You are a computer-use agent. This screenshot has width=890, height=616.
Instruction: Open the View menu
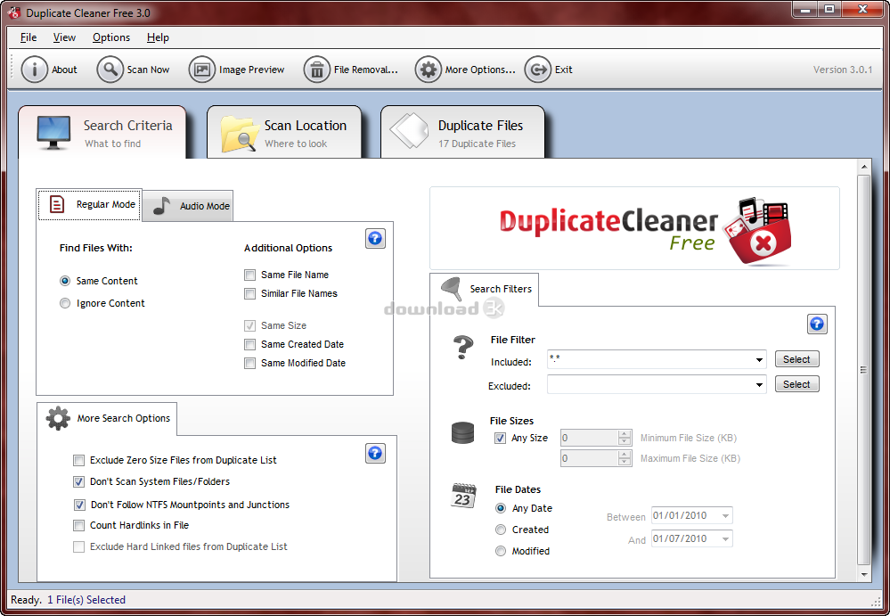(x=64, y=37)
